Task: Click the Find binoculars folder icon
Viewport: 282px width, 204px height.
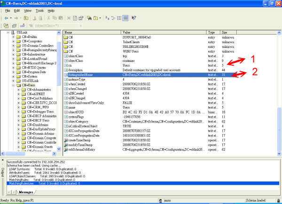Action: click(x=89, y=18)
